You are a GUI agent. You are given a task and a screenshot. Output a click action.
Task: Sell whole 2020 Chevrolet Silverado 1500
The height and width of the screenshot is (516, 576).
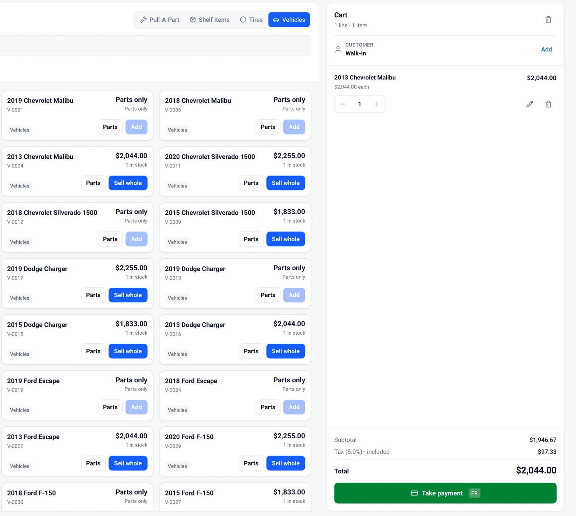click(286, 183)
